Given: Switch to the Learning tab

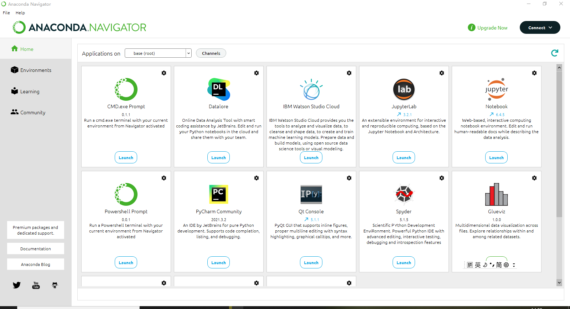Looking at the screenshot, I should 36,91.
